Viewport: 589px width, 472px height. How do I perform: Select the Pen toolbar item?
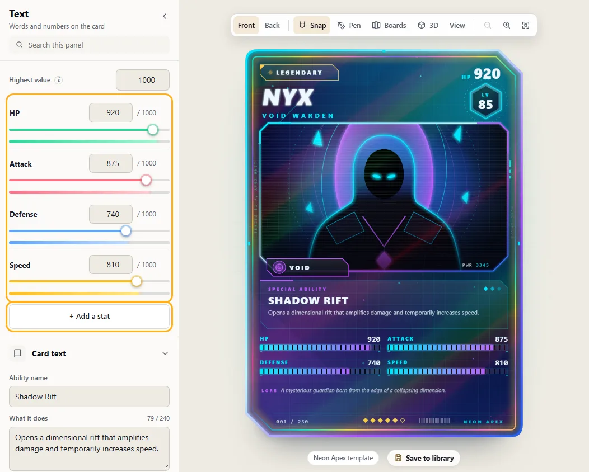349,25
